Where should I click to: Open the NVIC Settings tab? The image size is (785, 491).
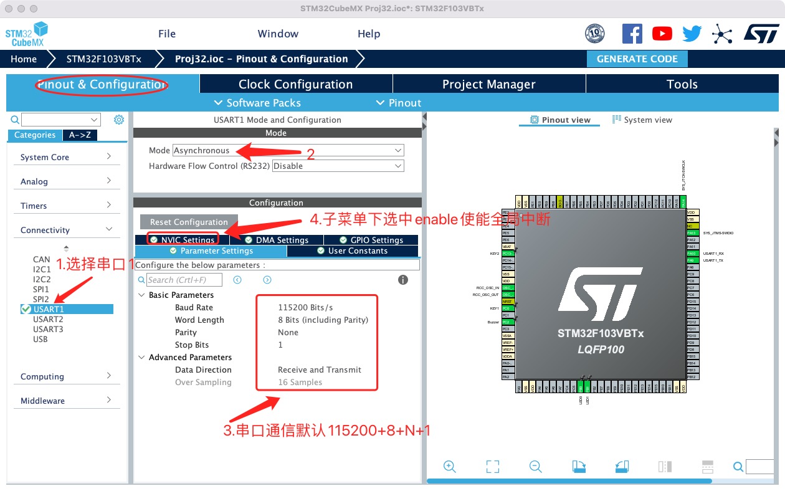tap(183, 240)
